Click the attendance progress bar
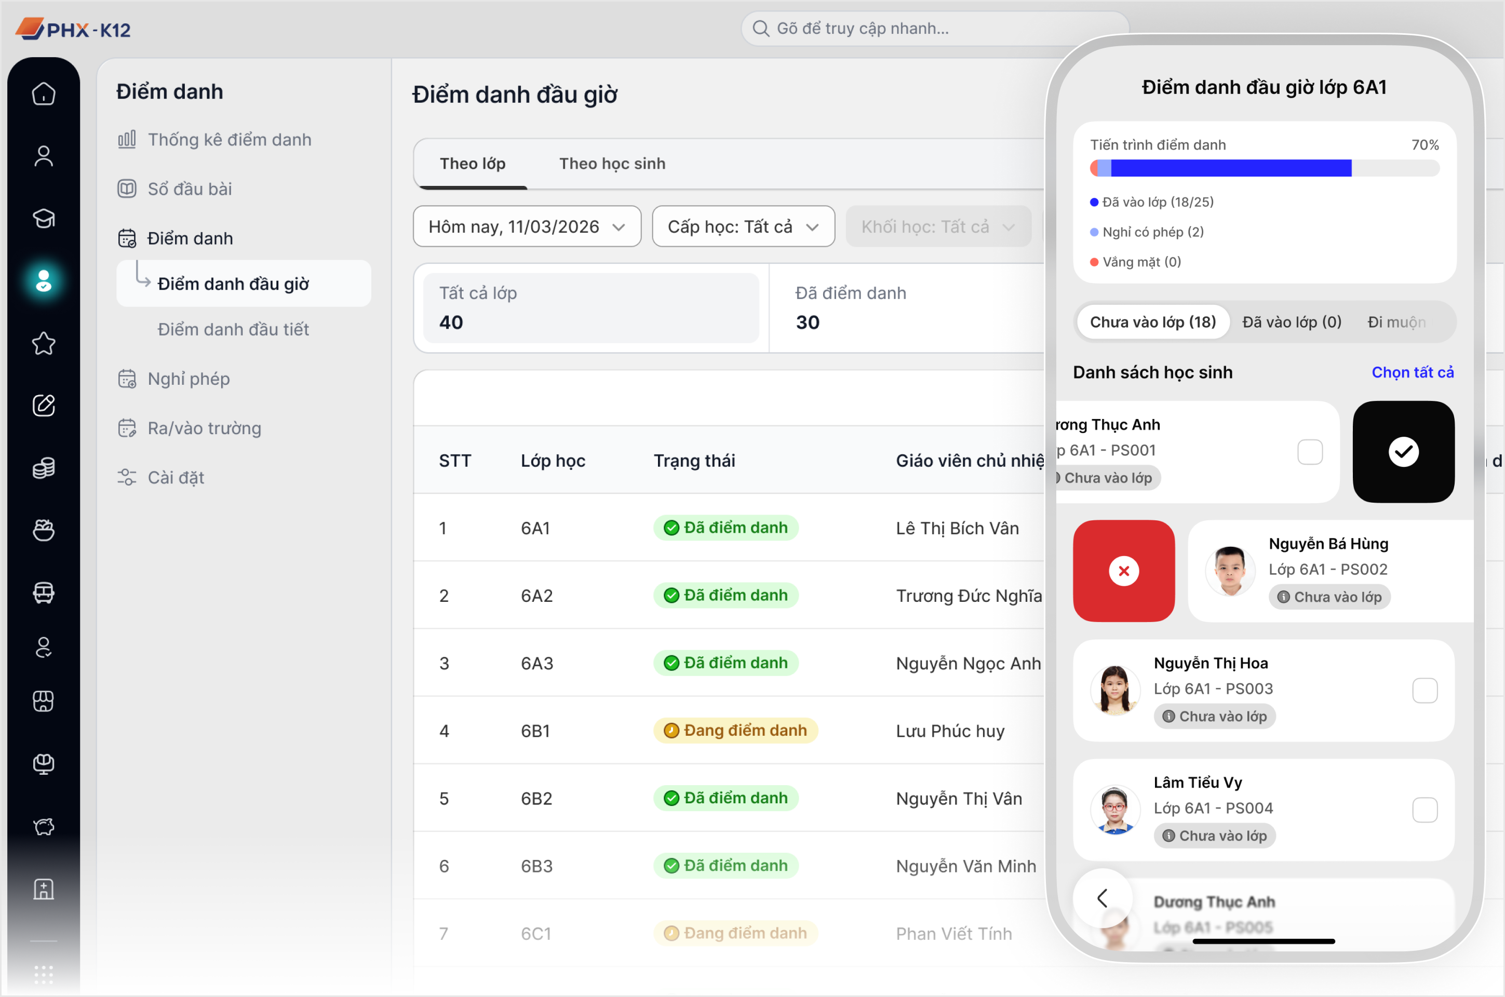This screenshot has height=997, width=1505. (1264, 168)
